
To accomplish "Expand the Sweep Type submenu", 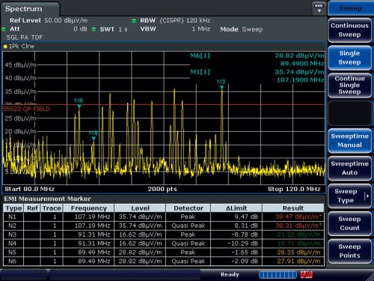I will click(349, 196).
